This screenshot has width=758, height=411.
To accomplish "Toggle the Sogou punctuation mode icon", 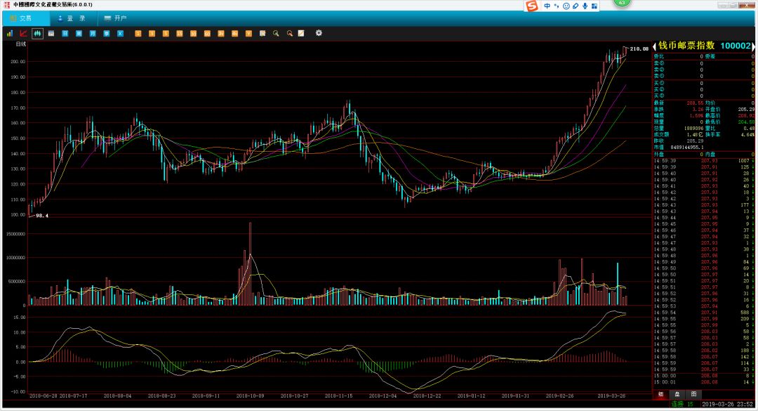I will pyautogui.click(x=557, y=6).
